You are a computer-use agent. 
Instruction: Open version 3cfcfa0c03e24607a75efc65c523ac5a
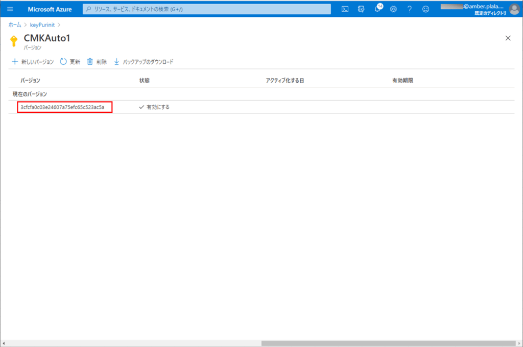coord(62,107)
